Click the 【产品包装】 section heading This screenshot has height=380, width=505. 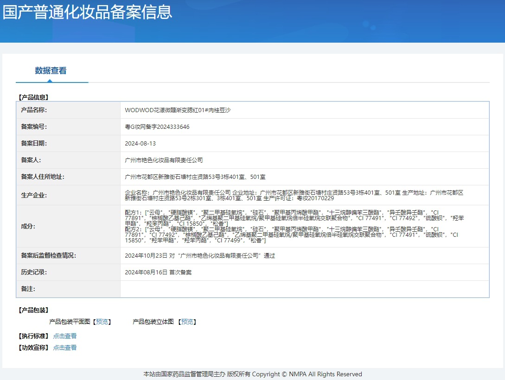click(33, 310)
